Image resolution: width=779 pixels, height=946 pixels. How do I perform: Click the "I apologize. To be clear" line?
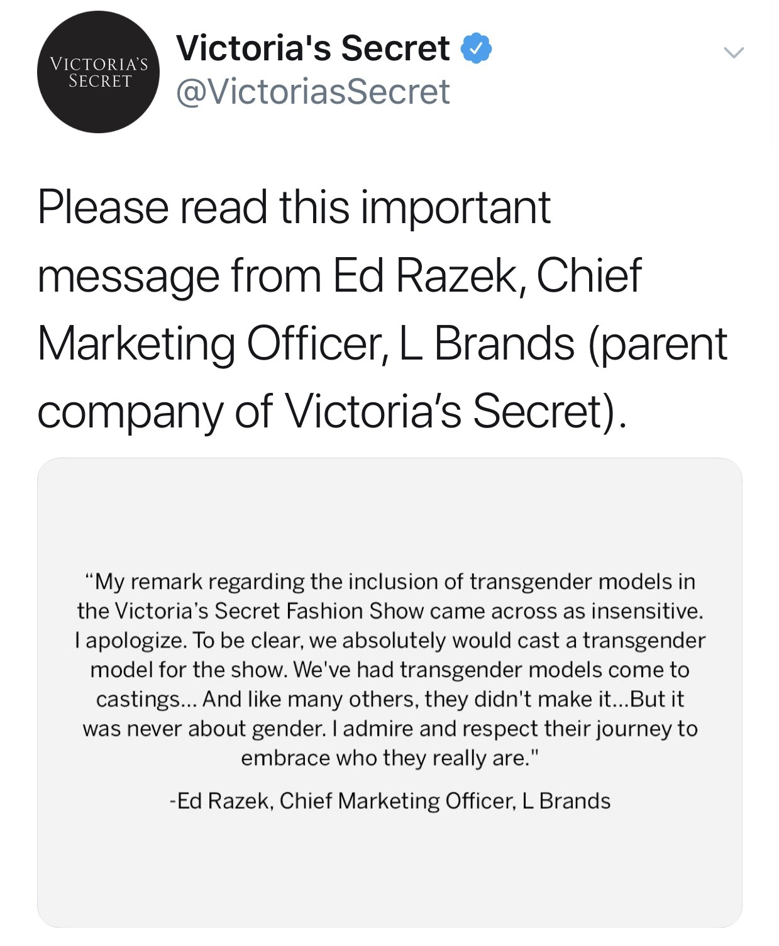389,641
